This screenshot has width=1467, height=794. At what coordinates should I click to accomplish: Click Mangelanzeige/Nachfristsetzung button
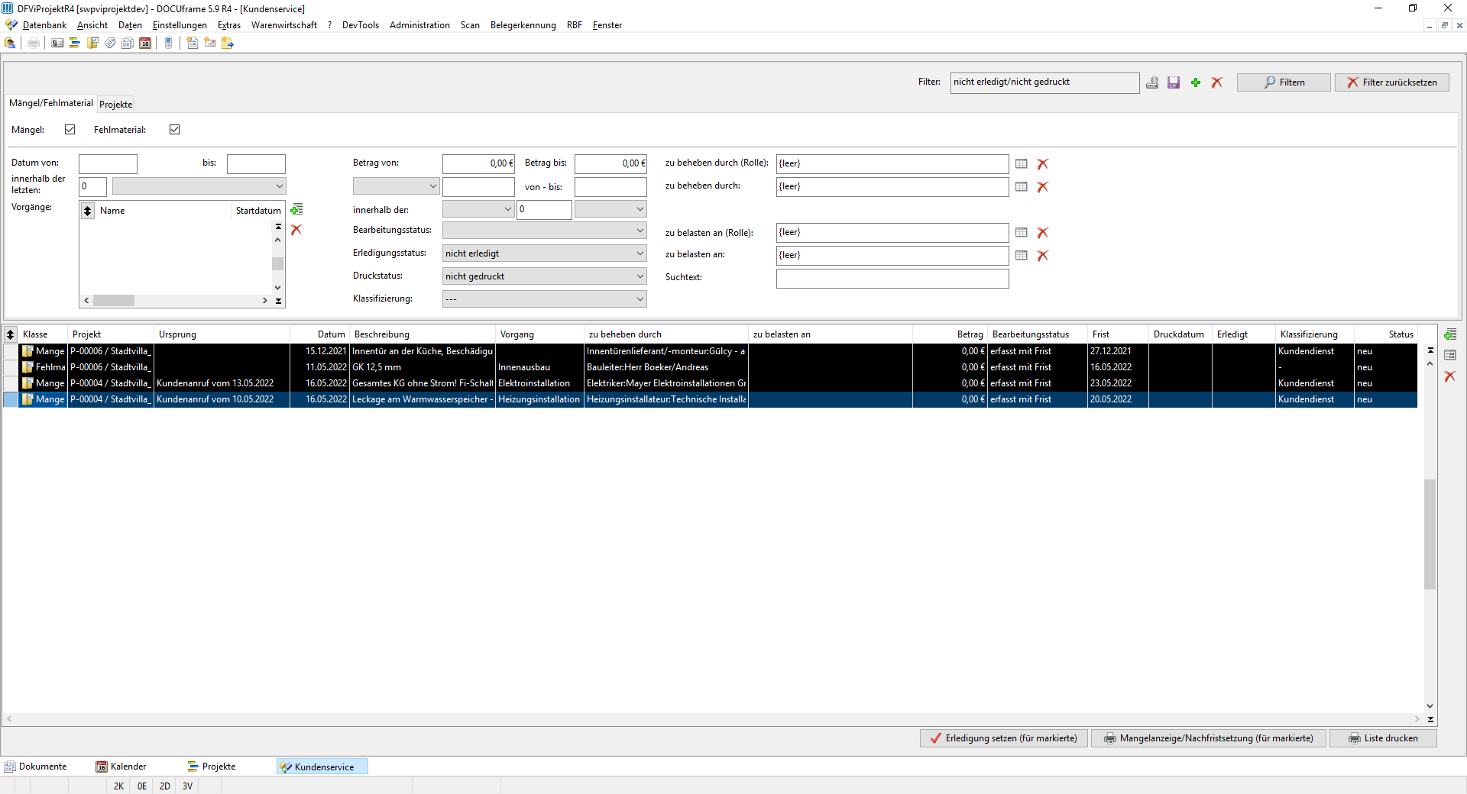[1208, 738]
